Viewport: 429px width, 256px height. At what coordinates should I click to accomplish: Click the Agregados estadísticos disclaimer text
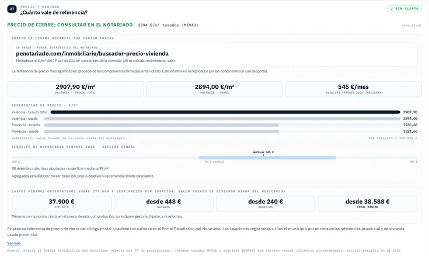(x=83, y=176)
